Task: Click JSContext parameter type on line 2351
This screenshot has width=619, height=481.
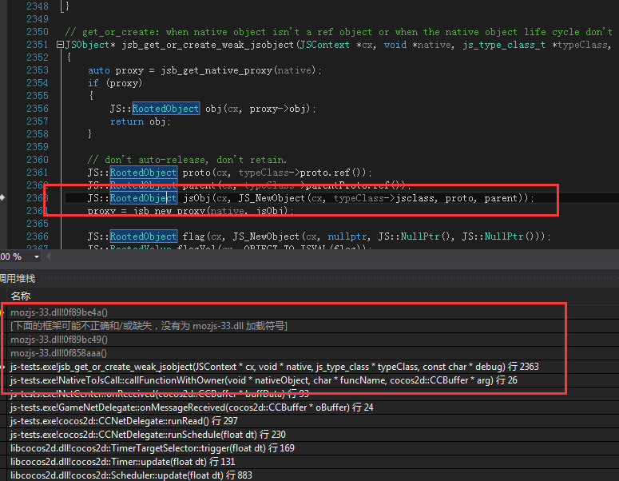Action: pos(324,45)
